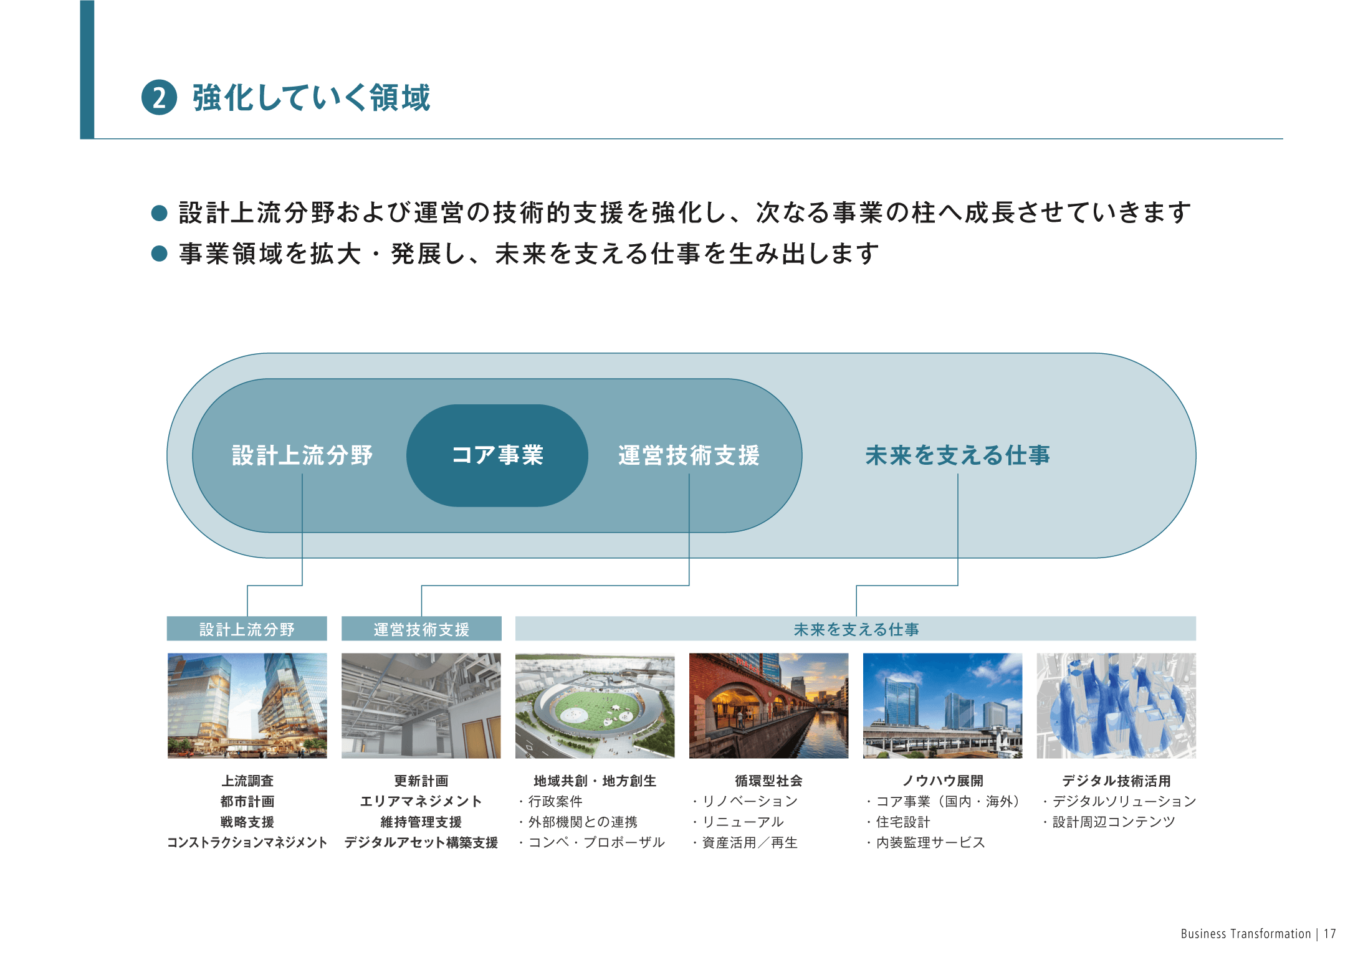Click the 地域共創・地方創生 heading
This screenshot has width=1363, height=965.
coord(595,781)
